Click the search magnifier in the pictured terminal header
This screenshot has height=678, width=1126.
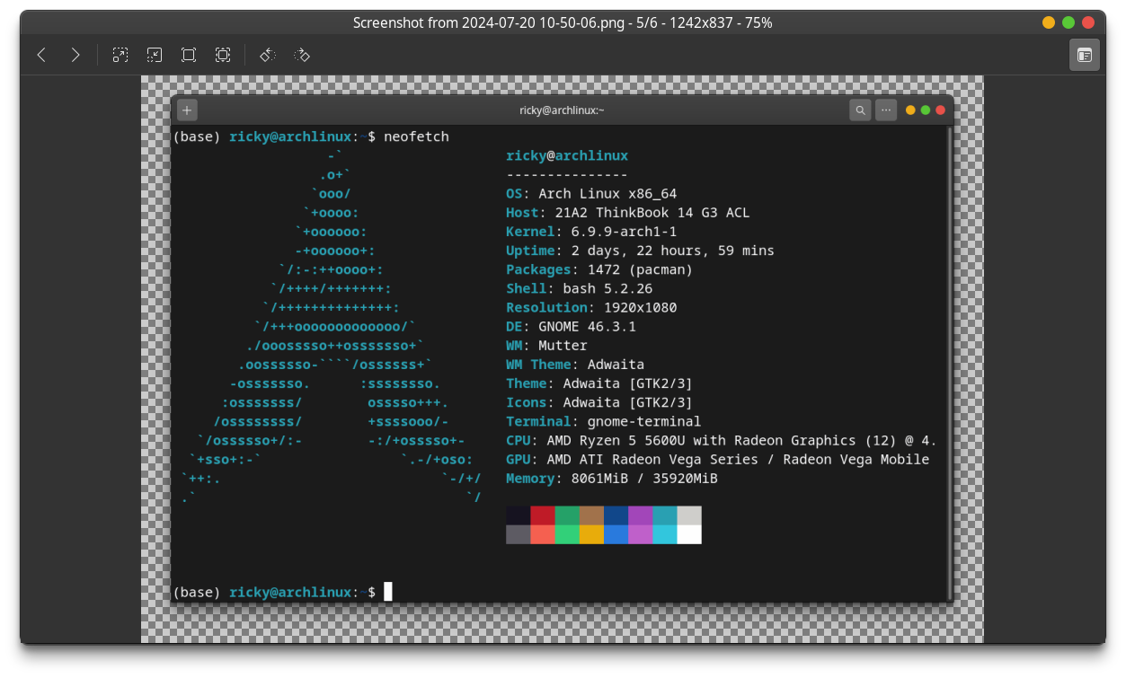click(x=860, y=110)
